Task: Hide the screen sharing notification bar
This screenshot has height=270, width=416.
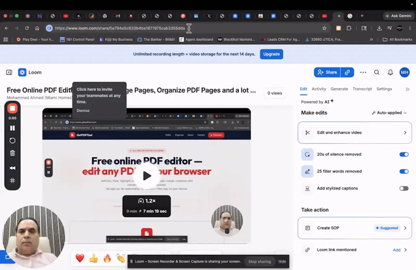Action: pyautogui.click(x=282, y=262)
